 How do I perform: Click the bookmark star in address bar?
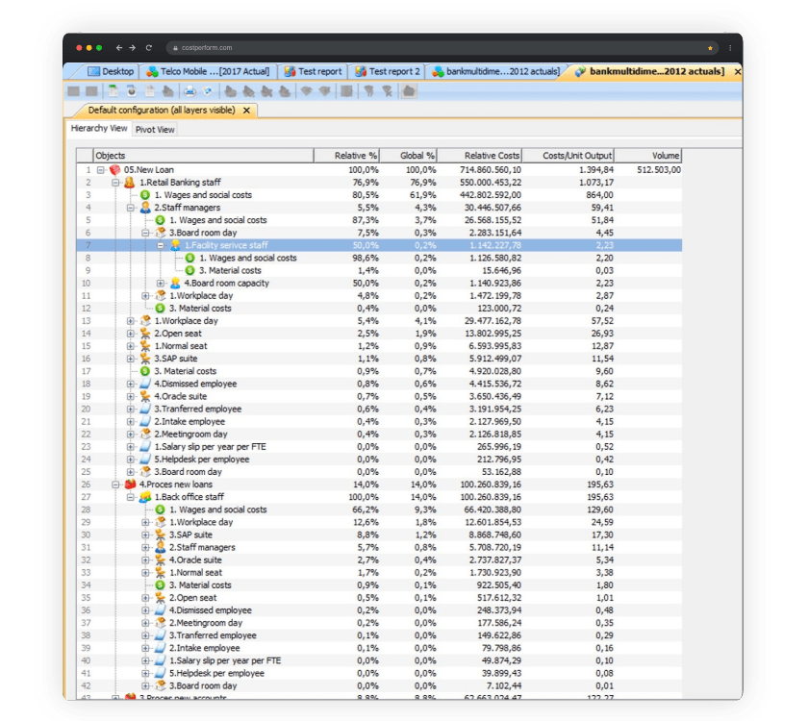(710, 48)
